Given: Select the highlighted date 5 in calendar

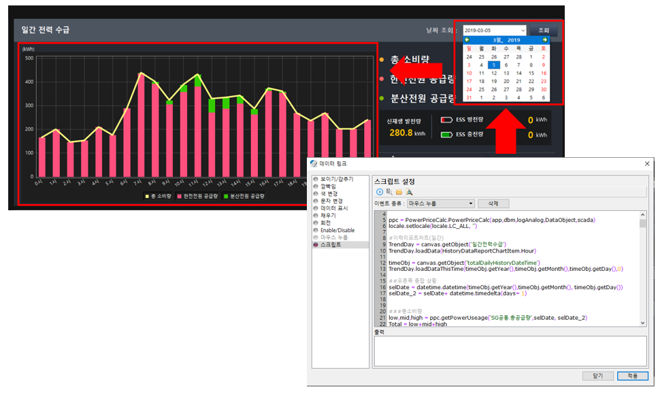Looking at the screenshot, I should [494, 65].
